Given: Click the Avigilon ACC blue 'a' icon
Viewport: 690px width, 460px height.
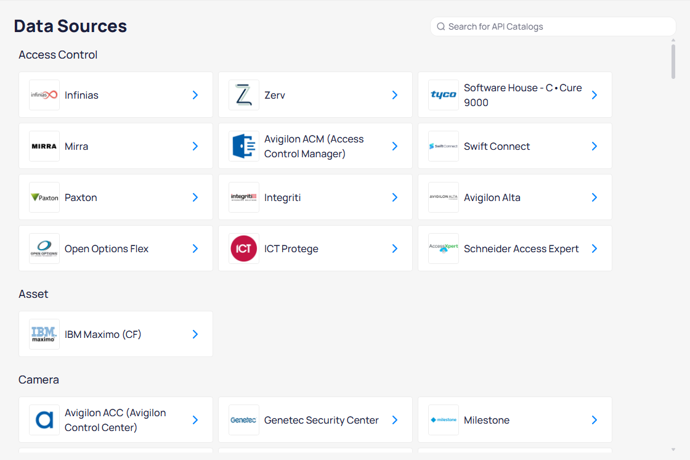Looking at the screenshot, I should click(44, 420).
